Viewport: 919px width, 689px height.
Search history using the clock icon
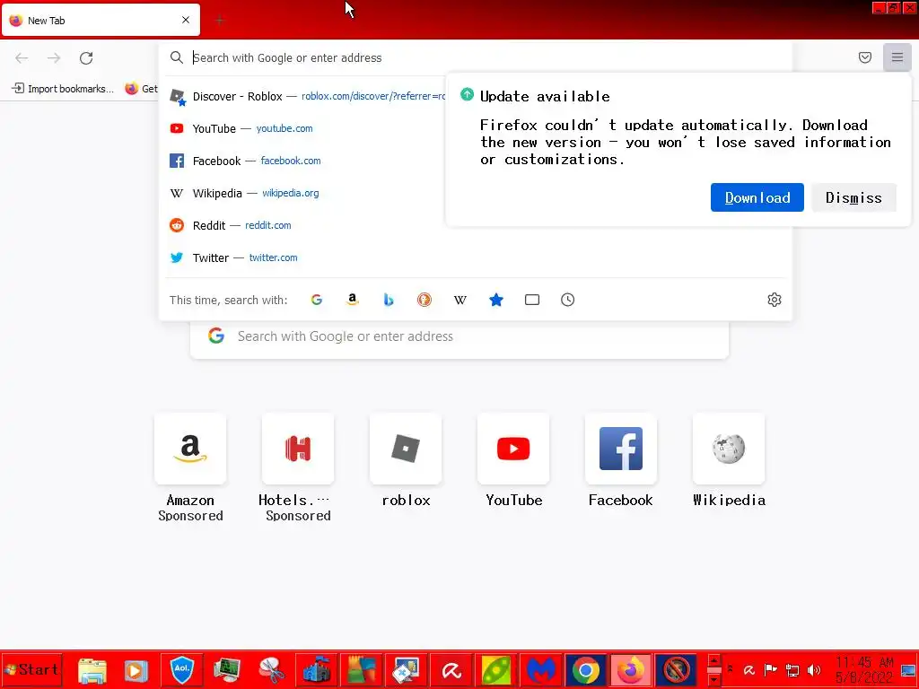[x=567, y=300]
